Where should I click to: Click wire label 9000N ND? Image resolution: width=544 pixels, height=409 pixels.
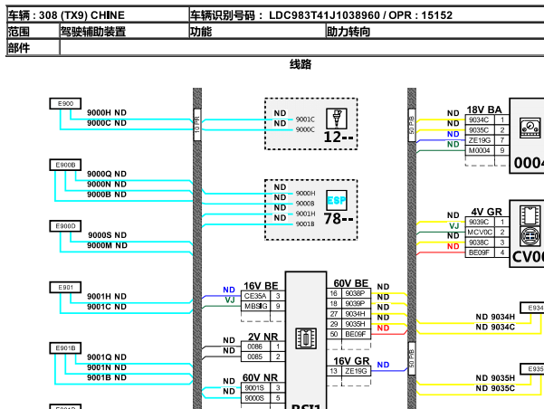point(107,184)
